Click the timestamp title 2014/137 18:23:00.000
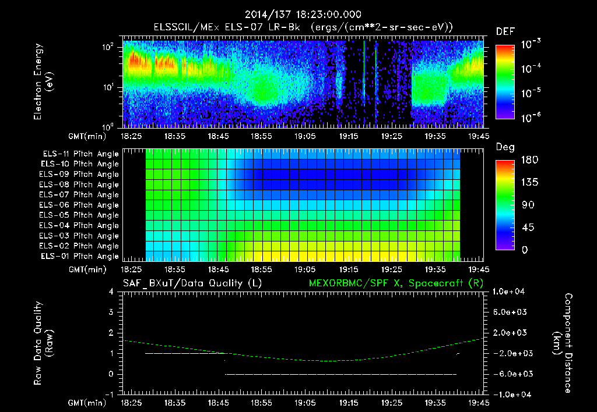597x412 pixels. (303, 15)
